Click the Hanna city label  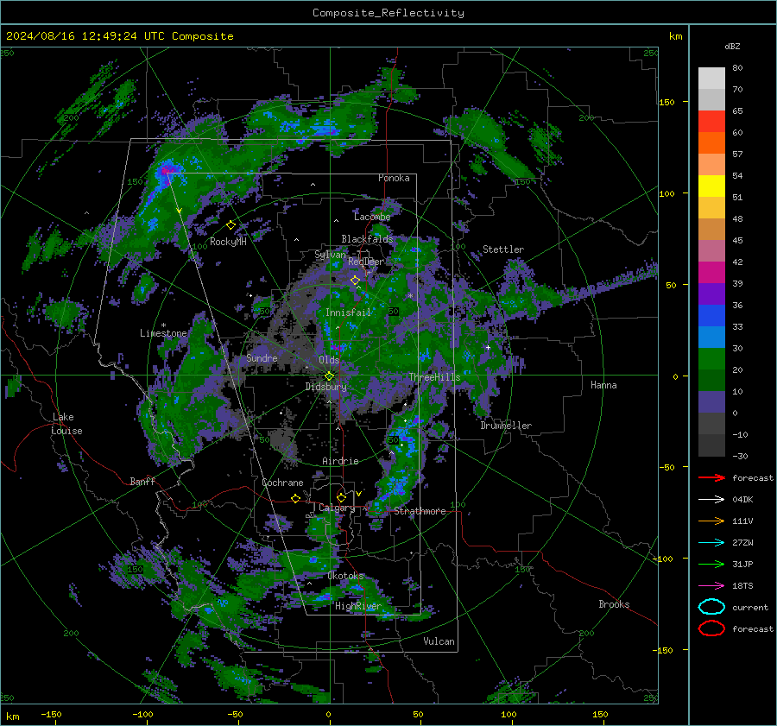pos(603,385)
